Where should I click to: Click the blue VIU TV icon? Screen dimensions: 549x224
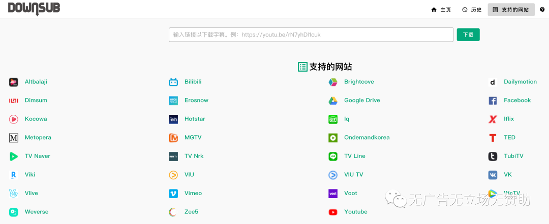coord(333,175)
